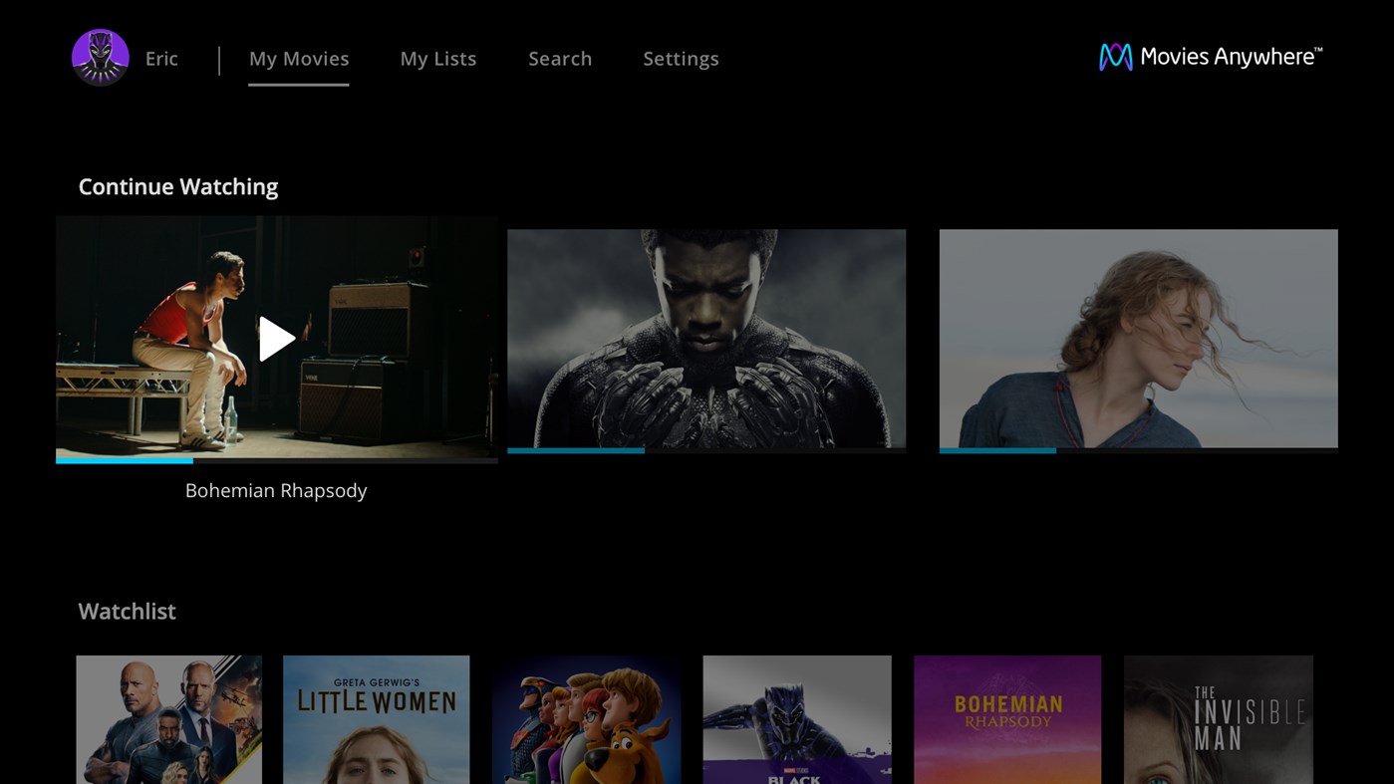This screenshot has height=784, width=1394.
Task: Click the Black Panther progress bar
Action: coord(706,451)
